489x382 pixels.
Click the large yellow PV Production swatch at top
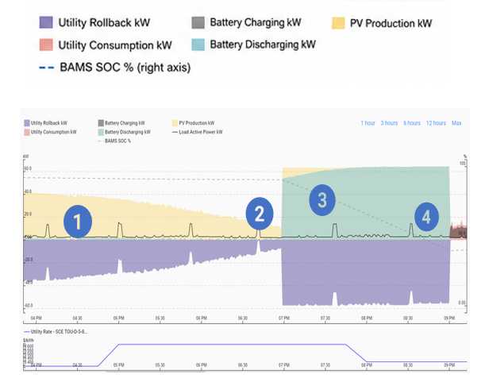(x=338, y=23)
